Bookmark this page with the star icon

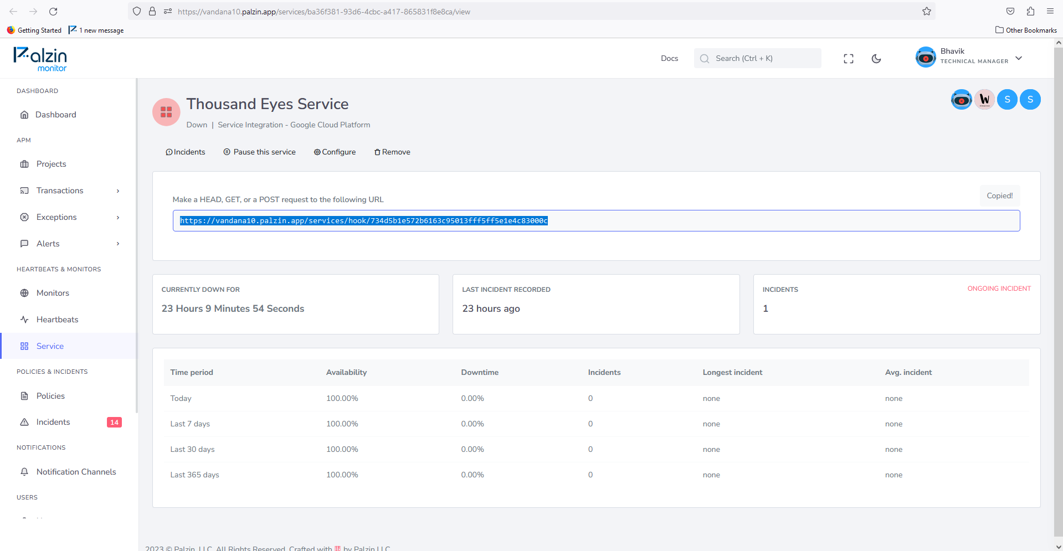coord(926,11)
